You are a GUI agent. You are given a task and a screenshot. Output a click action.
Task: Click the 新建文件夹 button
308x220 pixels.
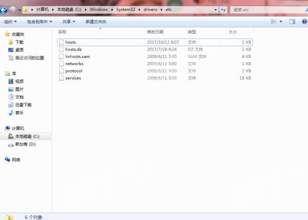click(x=96, y=22)
